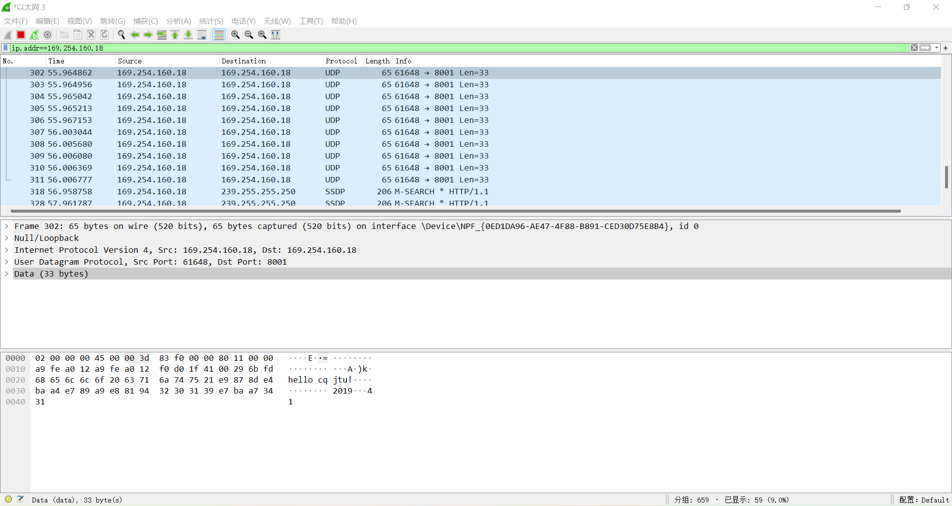The height and width of the screenshot is (506, 952).
Task: Sort by the Destination column header
Action: coord(271,61)
